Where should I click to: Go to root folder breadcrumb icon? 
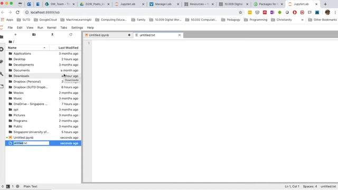click(10, 42)
